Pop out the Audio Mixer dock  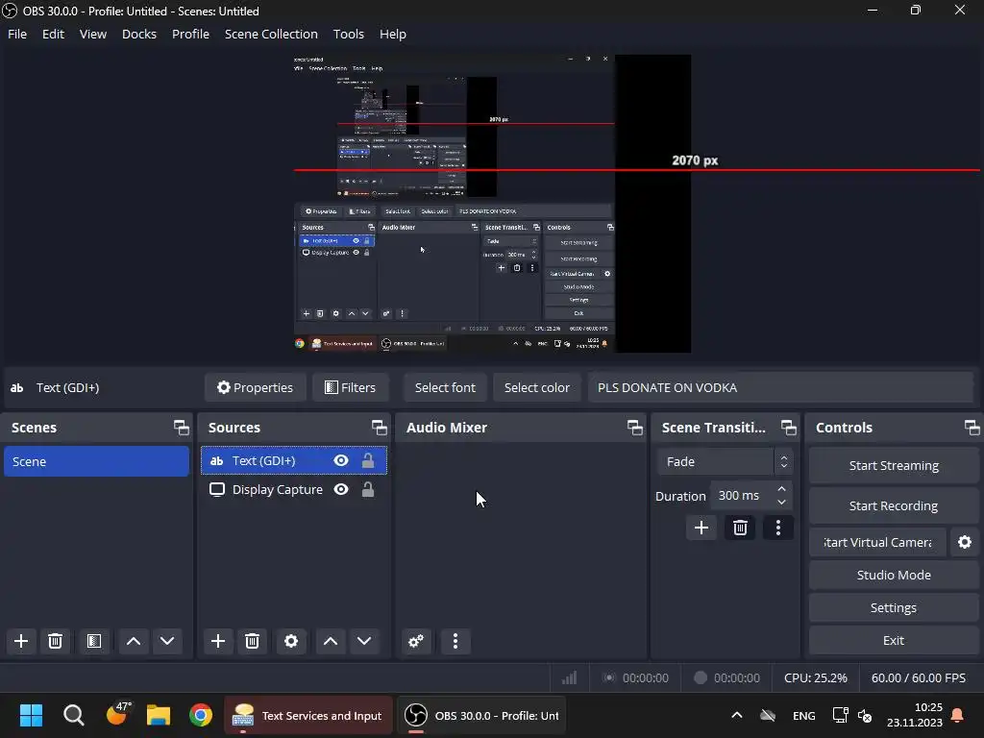point(634,428)
